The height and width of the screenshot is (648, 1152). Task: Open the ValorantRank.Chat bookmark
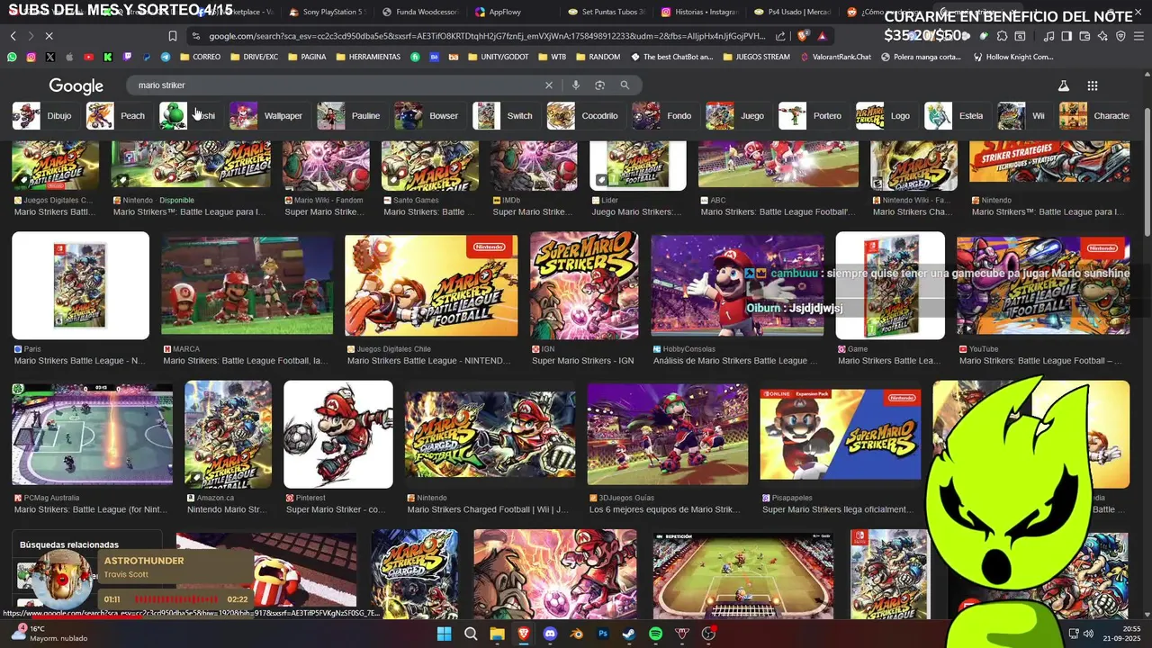point(836,57)
